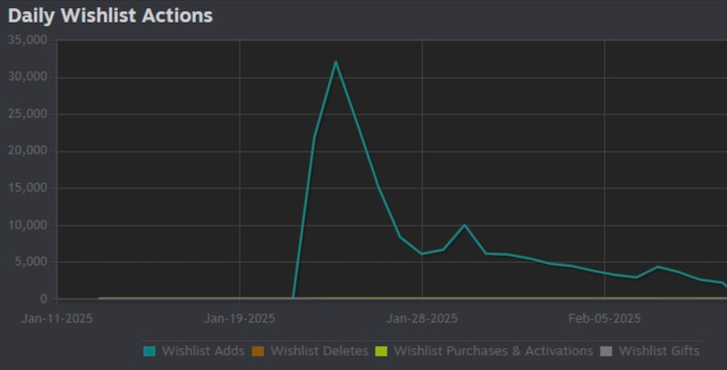Screen dimensions: 727x370
Task: Select the Jan-19-2025 x-axis date label
Action: click(239, 318)
